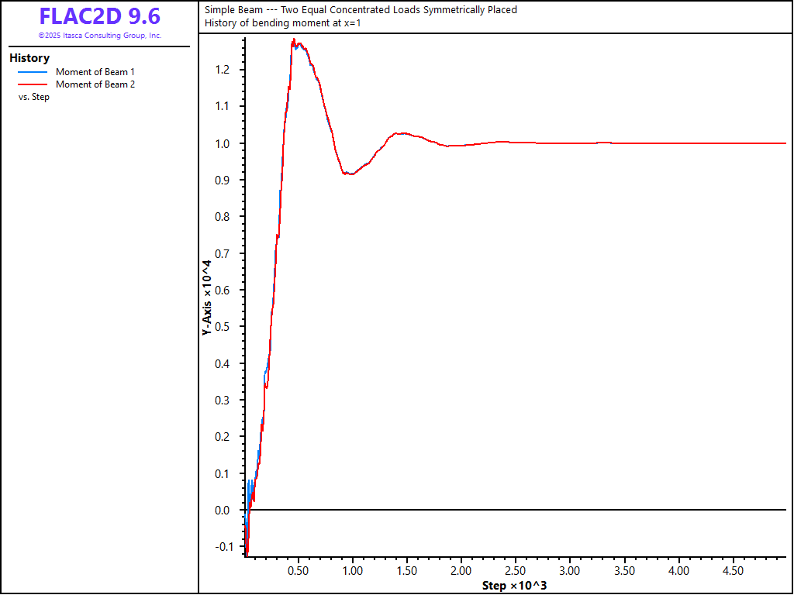
Task: Click the 'Simple Beam' plot title line
Action: (x=361, y=10)
